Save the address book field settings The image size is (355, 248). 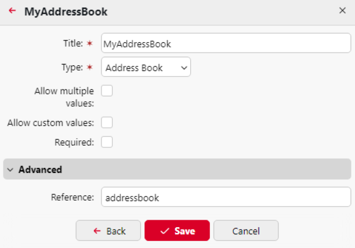point(177,231)
